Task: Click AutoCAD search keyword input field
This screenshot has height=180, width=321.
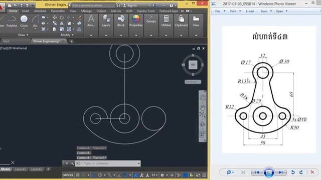Action: click(94, 5)
